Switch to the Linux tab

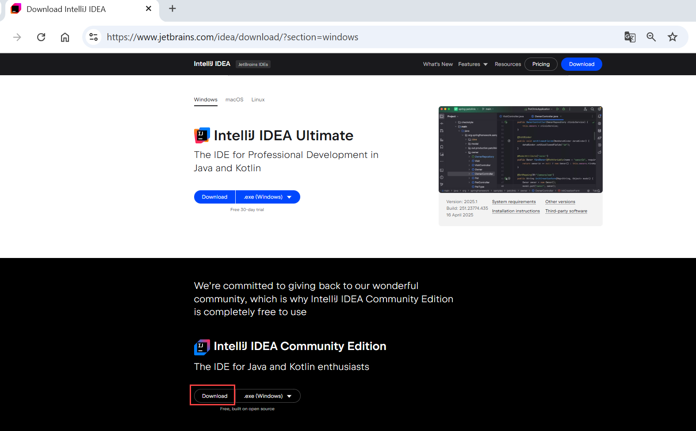[x=258, y=100]
